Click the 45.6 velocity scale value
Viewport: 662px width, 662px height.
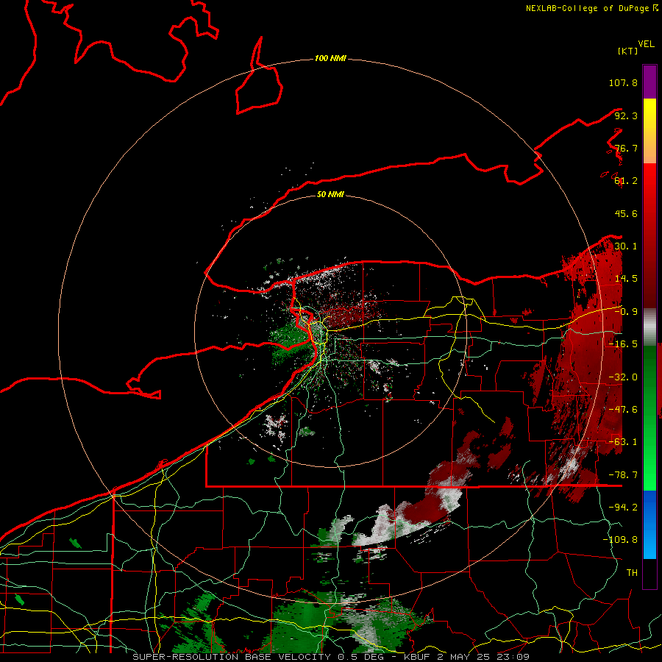click(x=626, y=213)
